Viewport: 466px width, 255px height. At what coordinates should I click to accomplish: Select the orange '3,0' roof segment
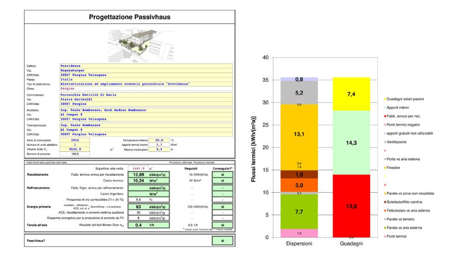click(299, 185)
